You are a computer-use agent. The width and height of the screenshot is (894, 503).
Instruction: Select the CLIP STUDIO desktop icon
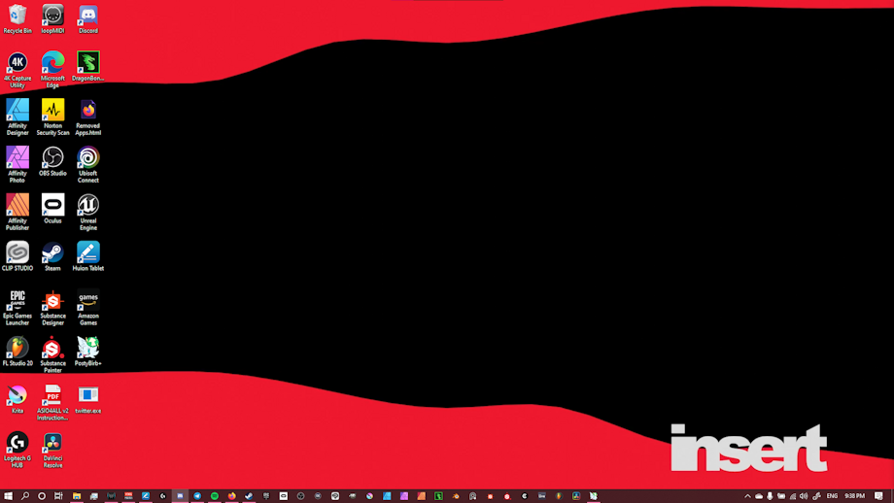pos(17,252)
